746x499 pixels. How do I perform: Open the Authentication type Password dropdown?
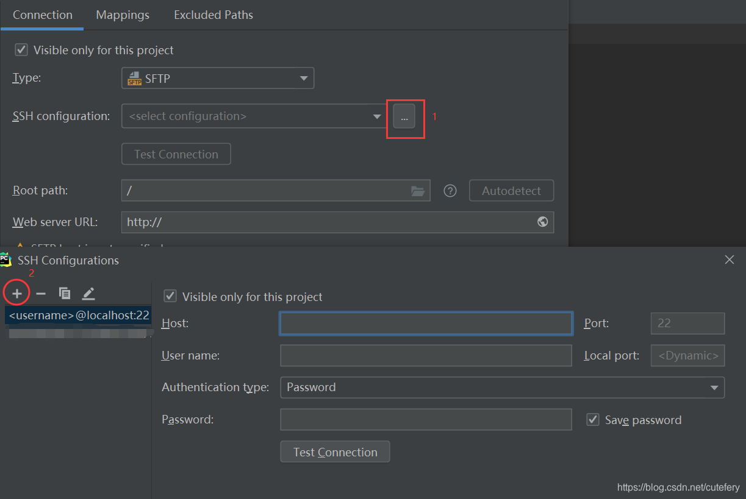coord(502,388)
